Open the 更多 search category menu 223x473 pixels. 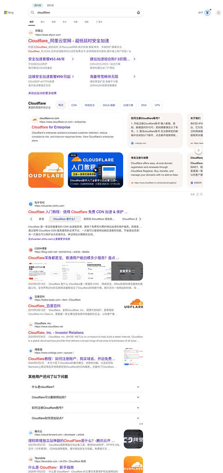pos(99,22)
